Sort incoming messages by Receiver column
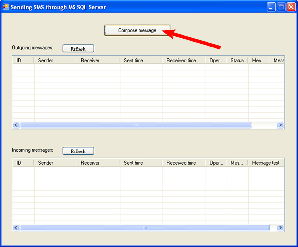298x247 pixels. pyautogui.click(x=98, y=163)
